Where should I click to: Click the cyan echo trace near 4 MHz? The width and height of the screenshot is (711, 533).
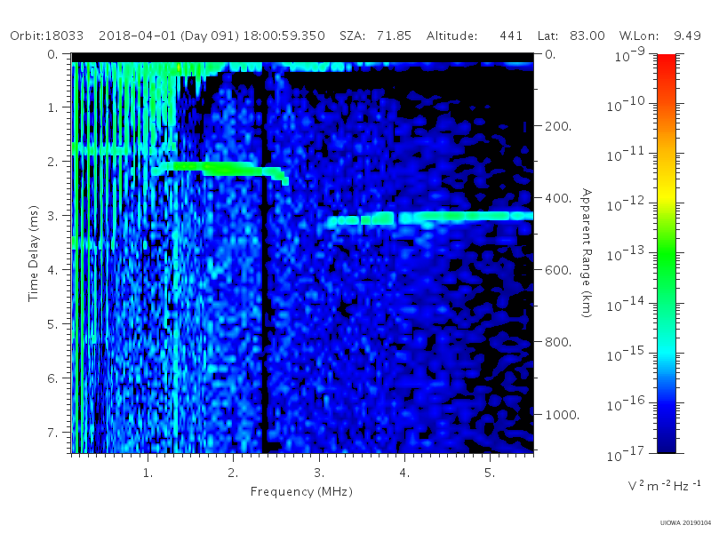coord(429,219)
